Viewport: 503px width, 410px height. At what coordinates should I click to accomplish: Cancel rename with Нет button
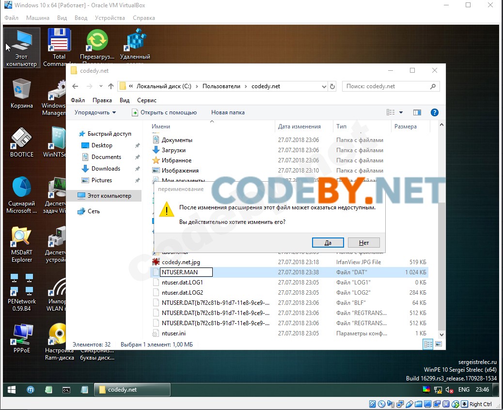364,242
